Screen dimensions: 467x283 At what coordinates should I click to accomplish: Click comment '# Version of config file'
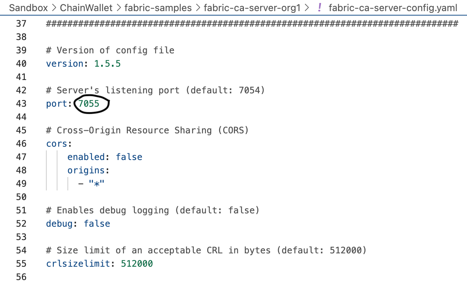tap(110, 50)
